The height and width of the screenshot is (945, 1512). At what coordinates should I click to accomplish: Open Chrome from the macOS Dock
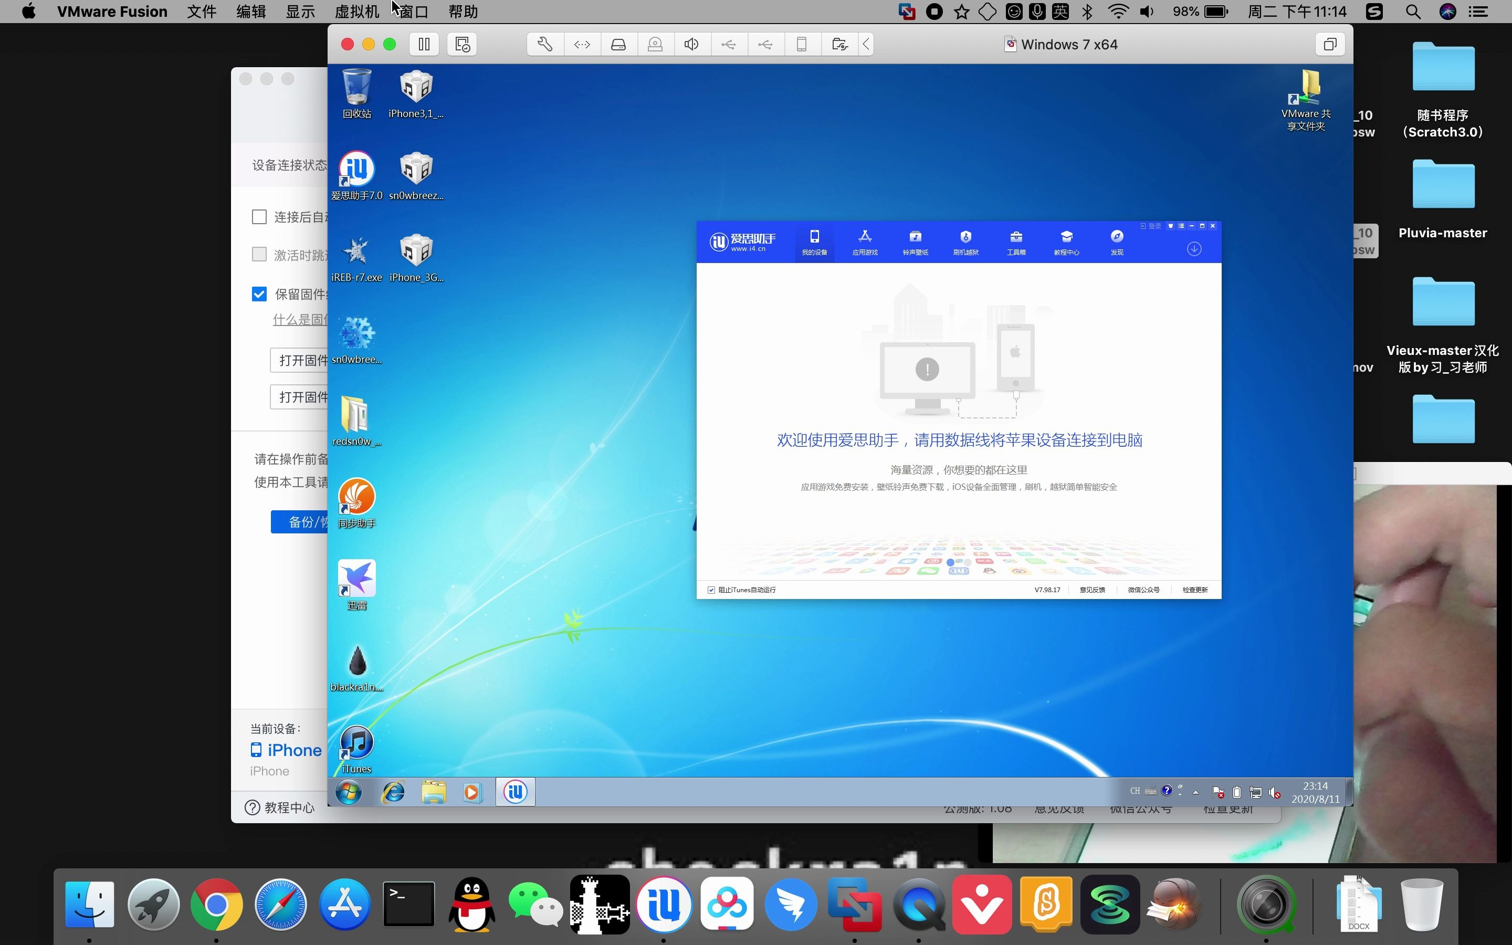(216, 904)
